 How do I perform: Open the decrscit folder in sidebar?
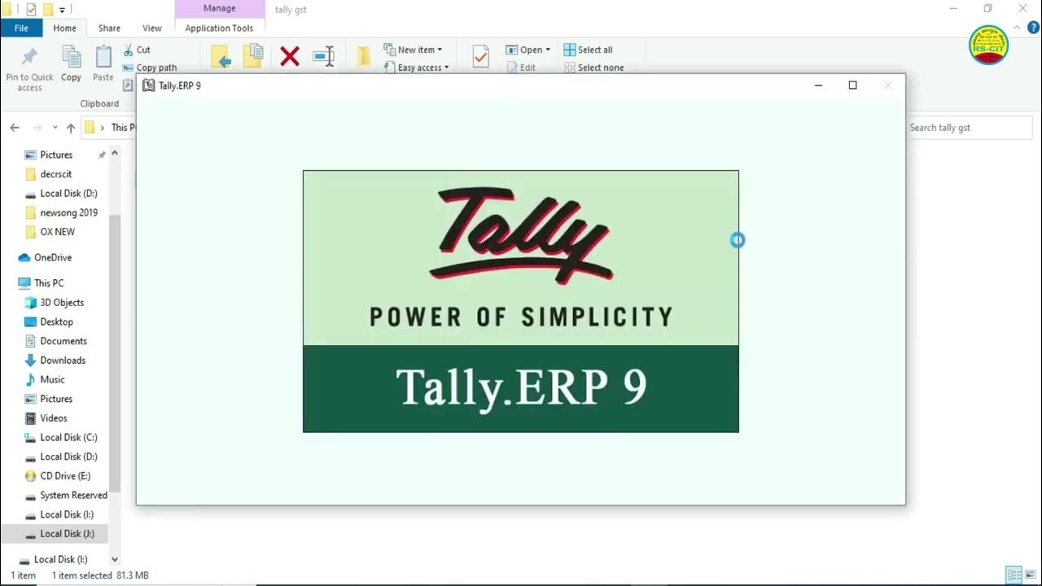click(x=55, y=174)
